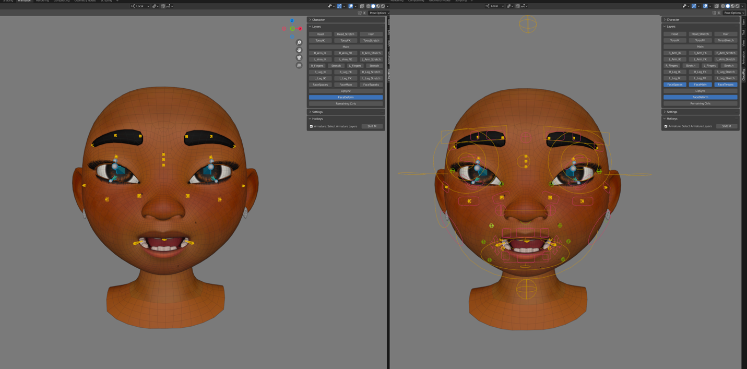The image size is (747, 369).
Task: Toggle X-Ray mode in the header
Action: click(362, 6)
